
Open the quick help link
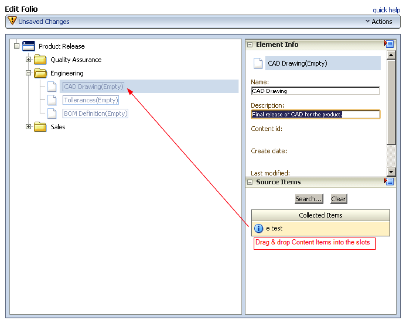[x=386, y=10]
